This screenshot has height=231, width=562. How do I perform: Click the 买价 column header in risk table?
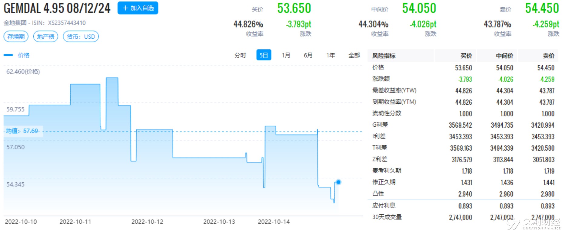[466, 56]
